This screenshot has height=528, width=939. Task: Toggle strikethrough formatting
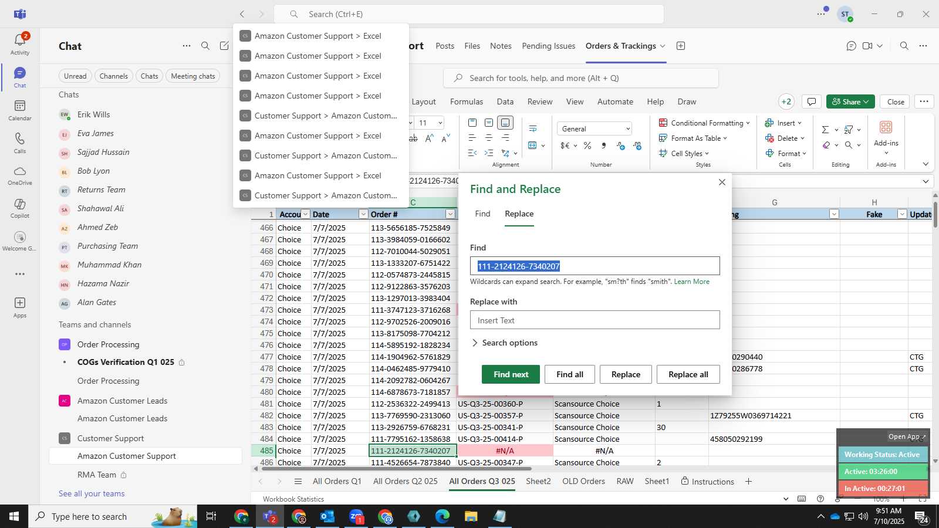point(413,138)
